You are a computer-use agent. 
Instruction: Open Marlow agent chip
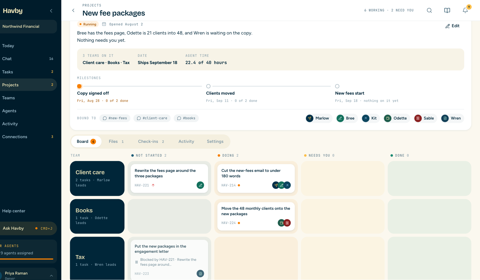point(319,118)
